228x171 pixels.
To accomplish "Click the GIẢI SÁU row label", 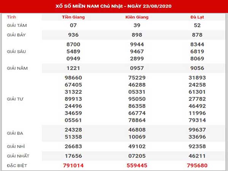I will click(17, 51).
